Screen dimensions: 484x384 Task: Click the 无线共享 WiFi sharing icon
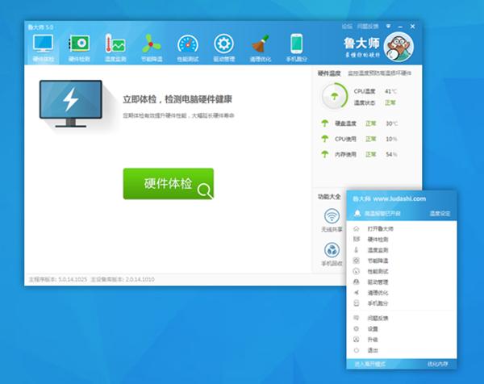coord(332,219)
